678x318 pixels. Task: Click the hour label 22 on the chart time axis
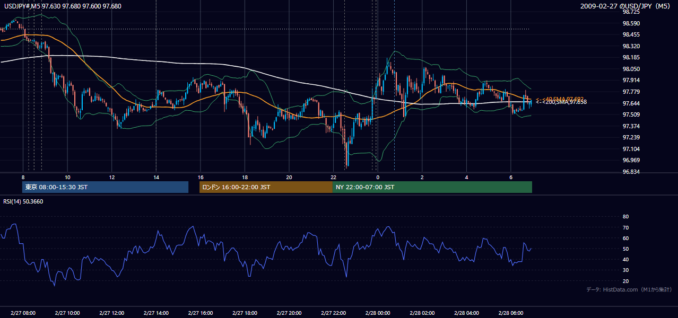point(333,177)
